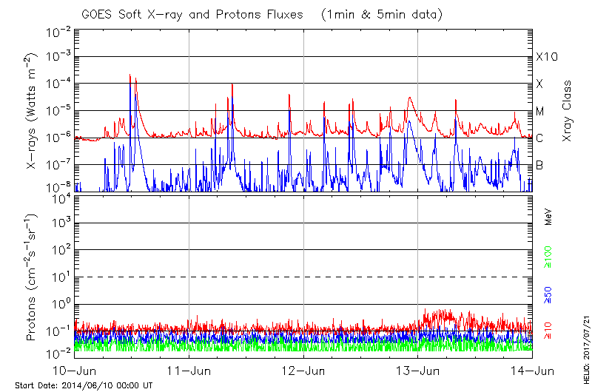
Task: Click the C class label on right axis
Action: coord(539,138)
